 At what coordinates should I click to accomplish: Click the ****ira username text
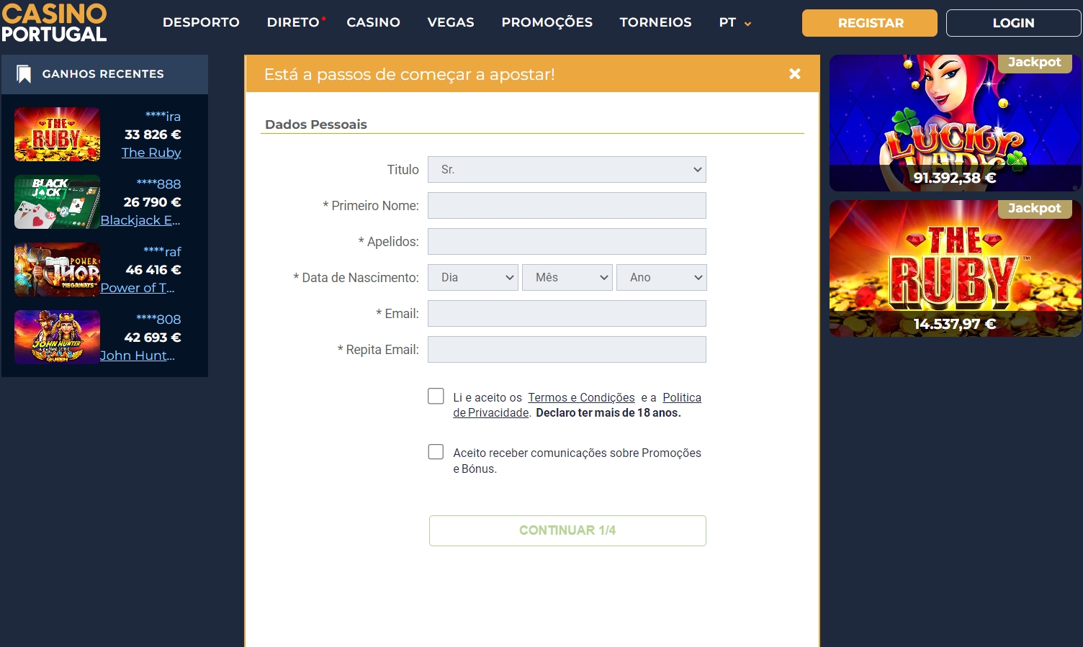(x=163, y=117)
